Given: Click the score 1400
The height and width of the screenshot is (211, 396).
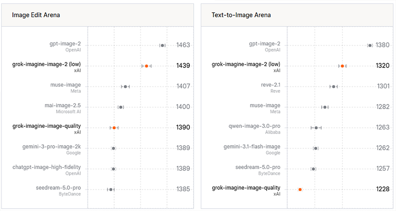Looking at the screenshot, I should [183, 107].
